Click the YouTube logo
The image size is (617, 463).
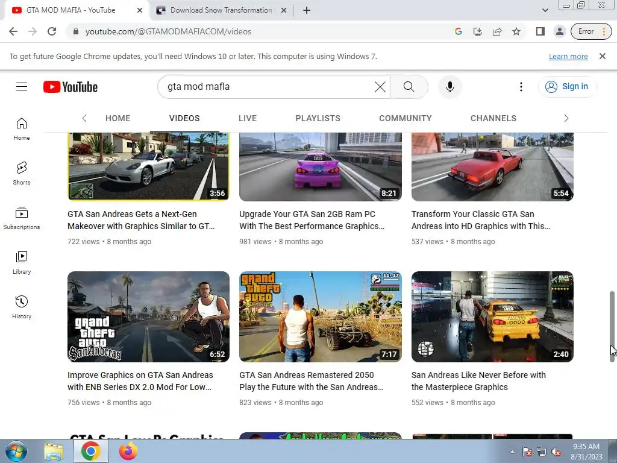coord(70,87)
